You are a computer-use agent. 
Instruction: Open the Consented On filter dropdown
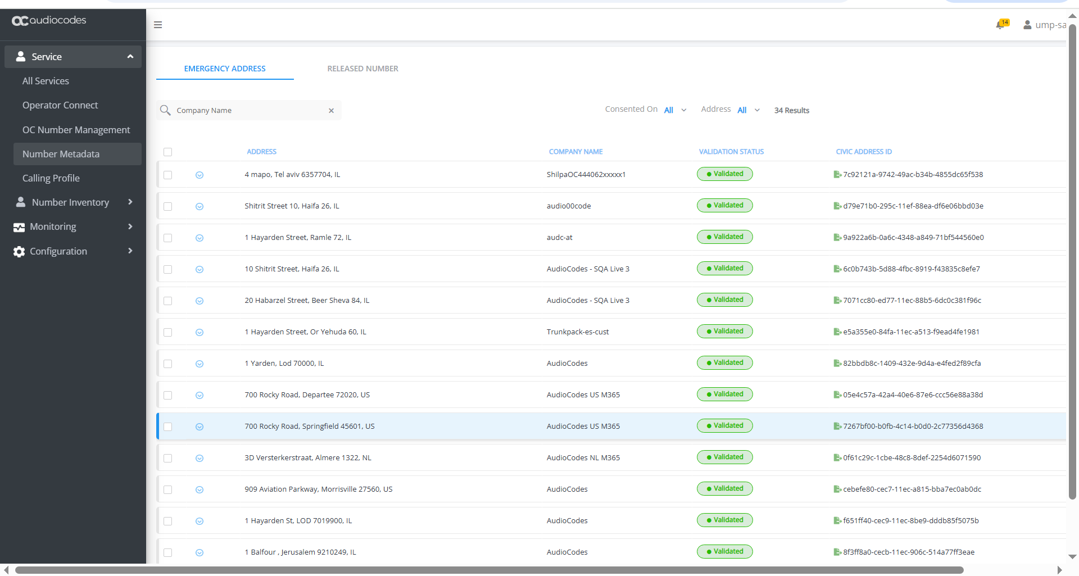[675, 110]
